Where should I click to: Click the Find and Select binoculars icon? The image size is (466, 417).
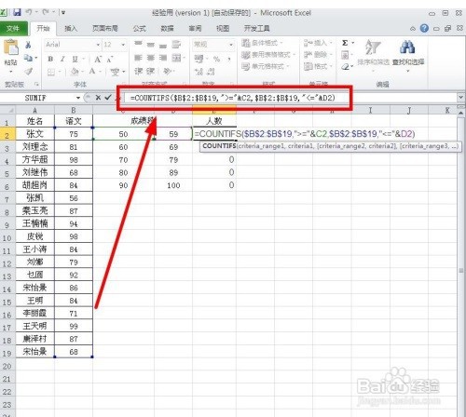[407, 47]
